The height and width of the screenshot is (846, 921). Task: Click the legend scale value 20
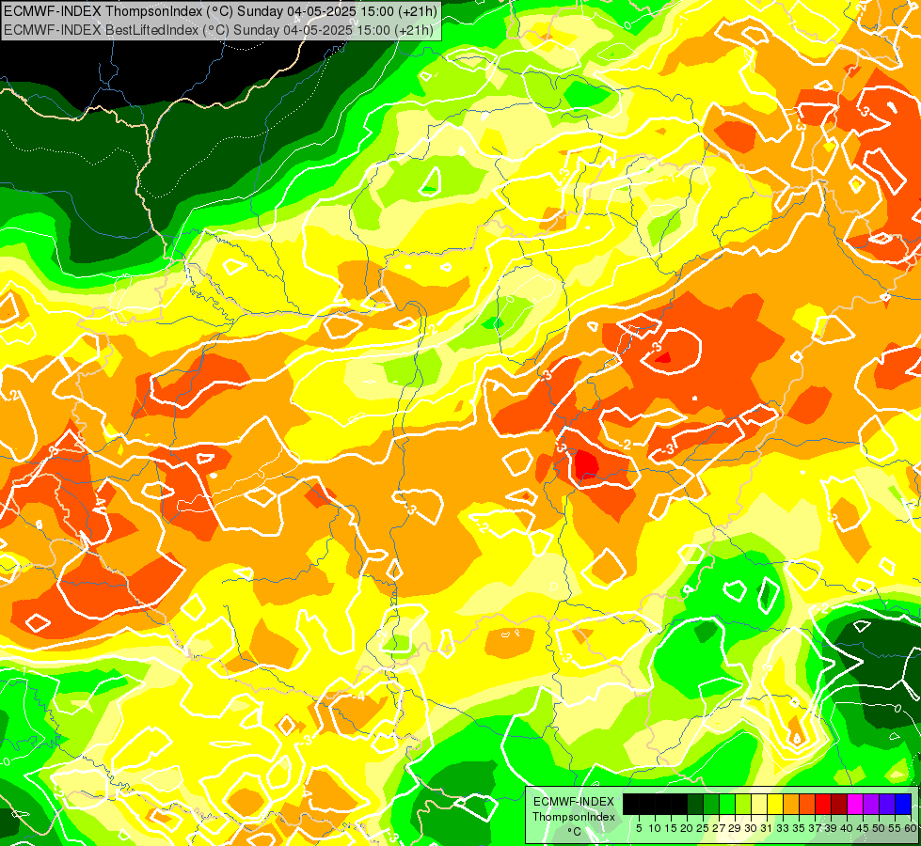(688, 828)
